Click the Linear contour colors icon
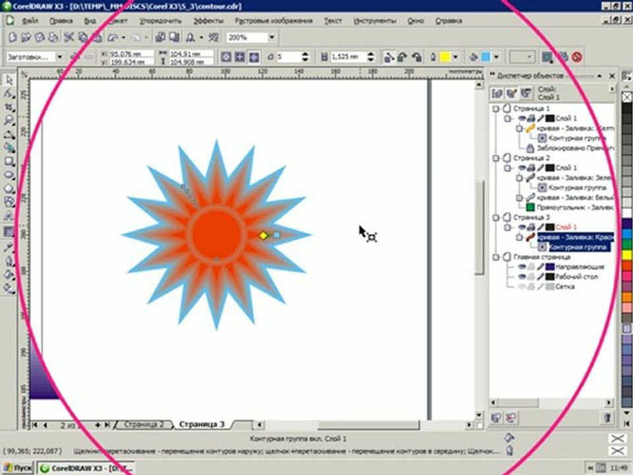This screenshot has width=633, height=475. click(x=389, y=57)
